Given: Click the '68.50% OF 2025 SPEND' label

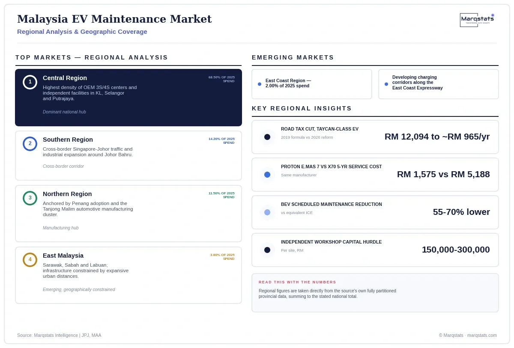Looking at the screenshot, I should click(x=221, y=79).
